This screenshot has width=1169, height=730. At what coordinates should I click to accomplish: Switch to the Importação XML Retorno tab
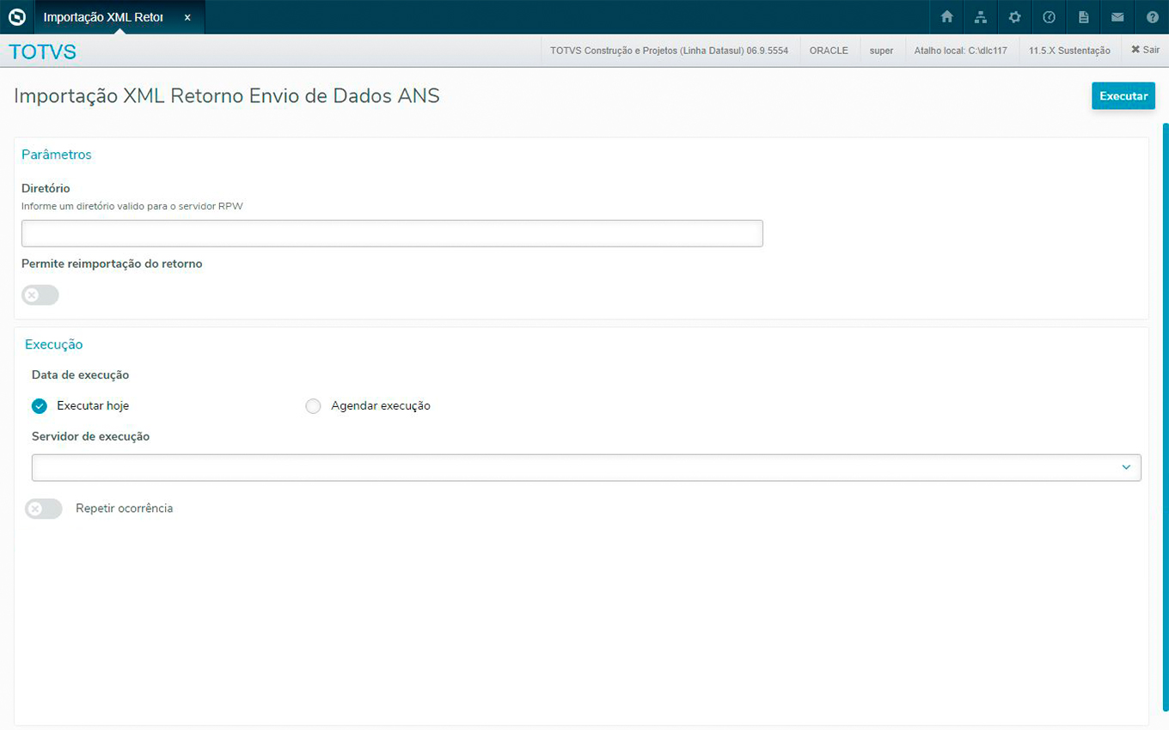(x=103, y=17)
